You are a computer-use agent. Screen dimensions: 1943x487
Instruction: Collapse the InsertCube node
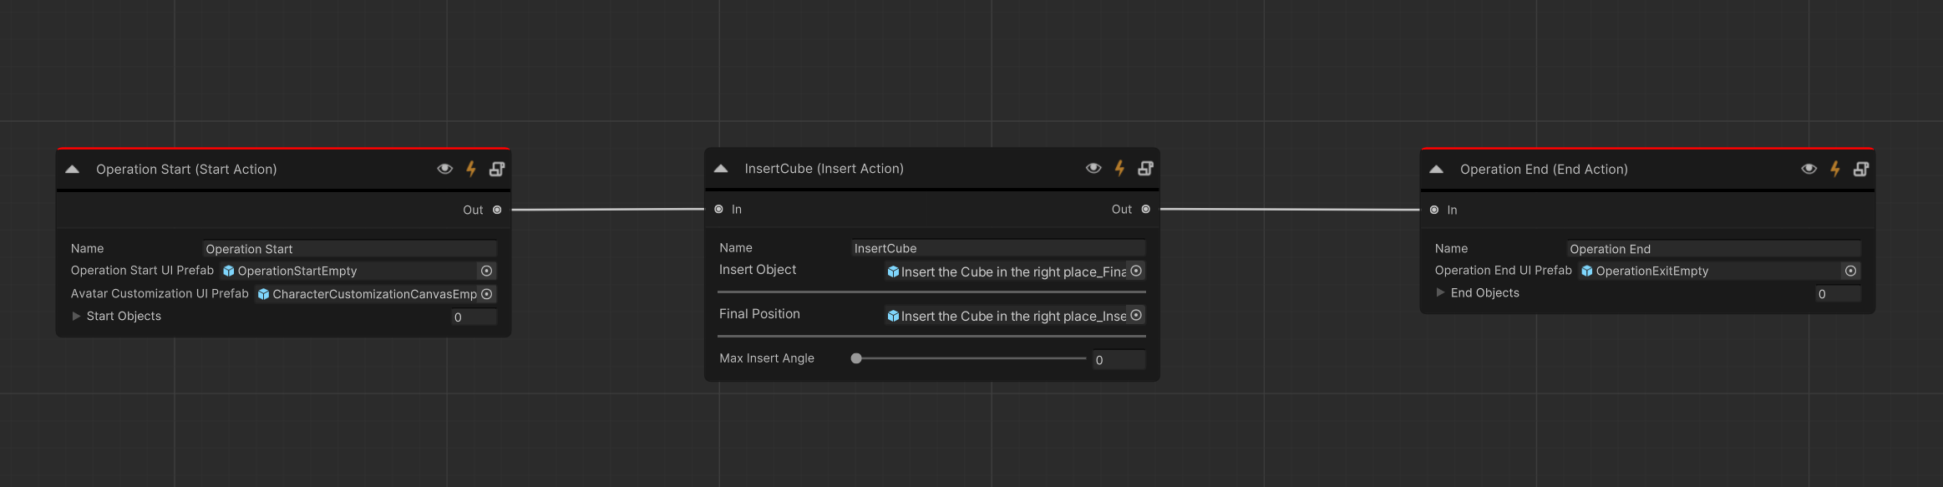coord(721,169)
